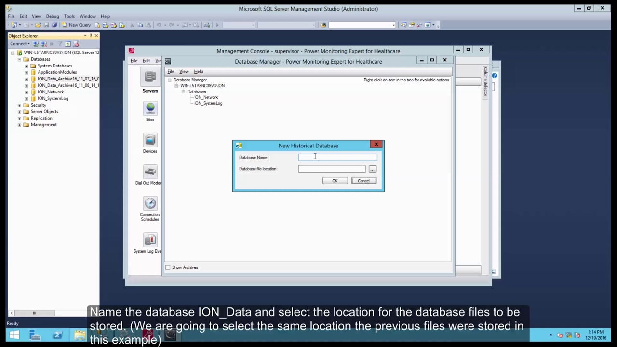Click the Save icon in SSMS toolbar
The height and width of the screenshot is (347, 617).
[x=46, y=25]
